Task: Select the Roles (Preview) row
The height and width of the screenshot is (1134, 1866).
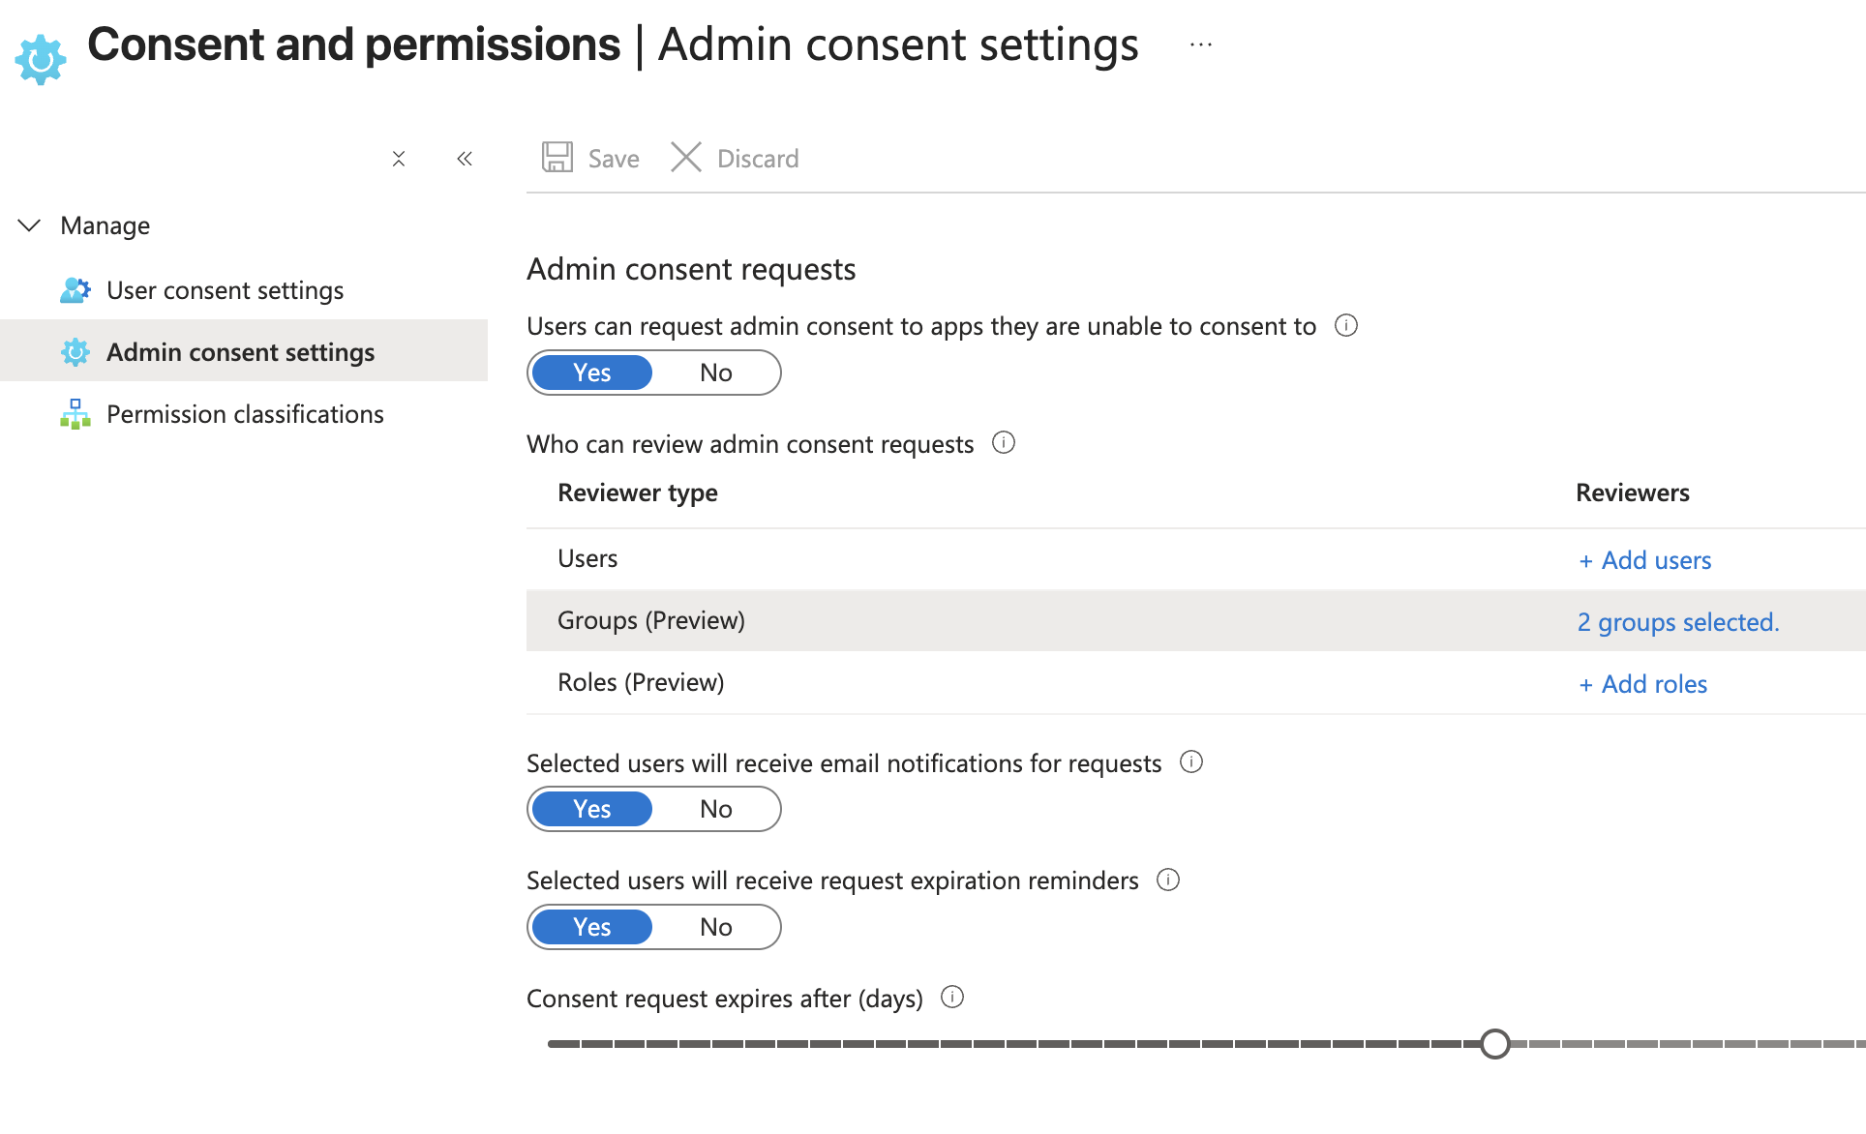Action: [1196, 683]
